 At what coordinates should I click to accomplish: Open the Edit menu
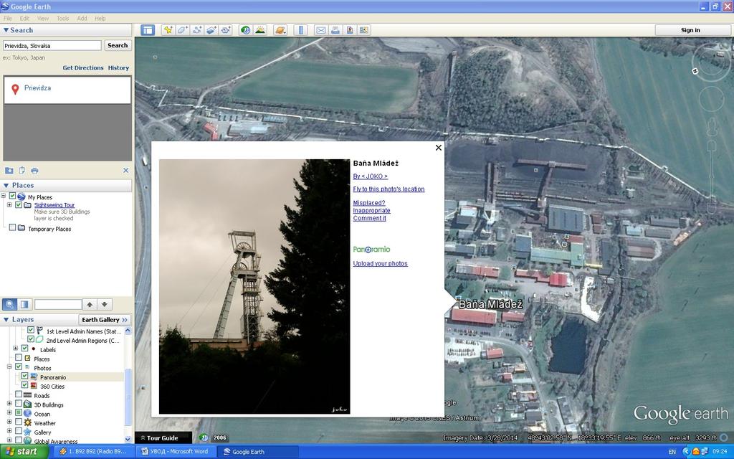pyautogui.click(x=24, y=18)
